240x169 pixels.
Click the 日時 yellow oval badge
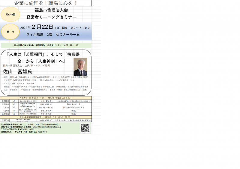click(10, 31)
